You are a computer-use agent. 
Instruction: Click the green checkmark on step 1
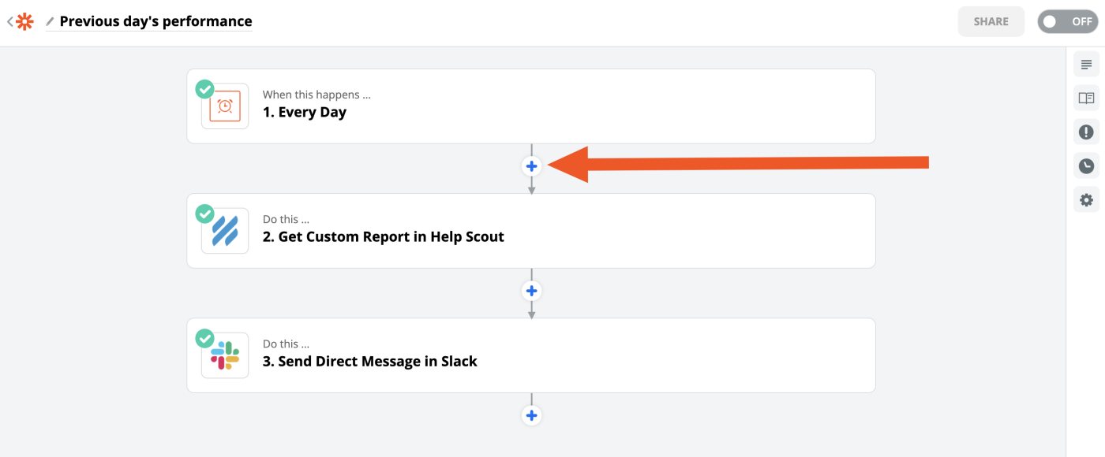coord(204,89)
